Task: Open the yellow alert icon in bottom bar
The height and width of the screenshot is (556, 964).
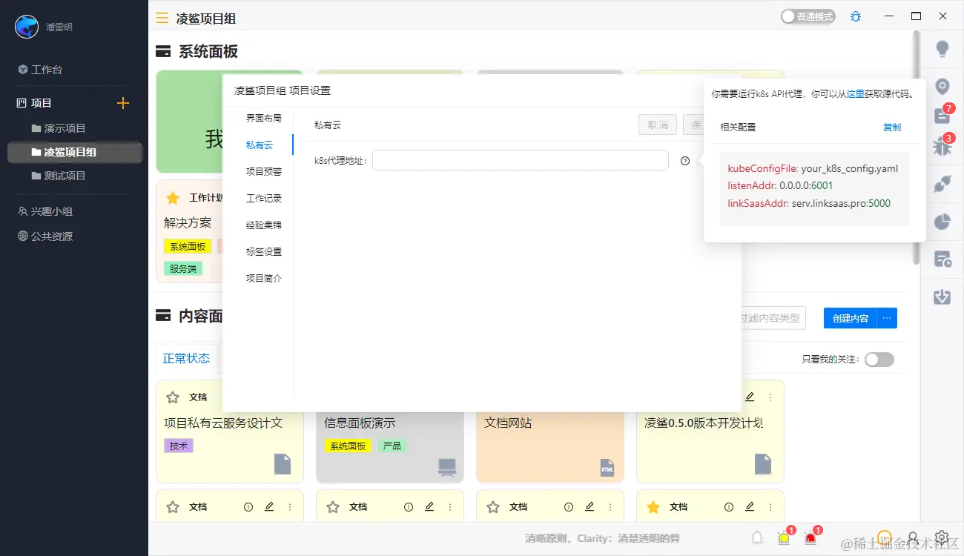Action: pyautogui.click(x=784, y=538)
